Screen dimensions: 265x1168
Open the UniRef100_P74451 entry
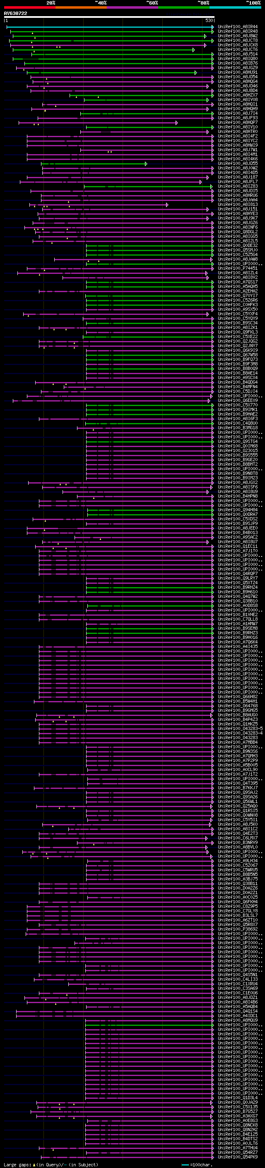tap(238, 268)
